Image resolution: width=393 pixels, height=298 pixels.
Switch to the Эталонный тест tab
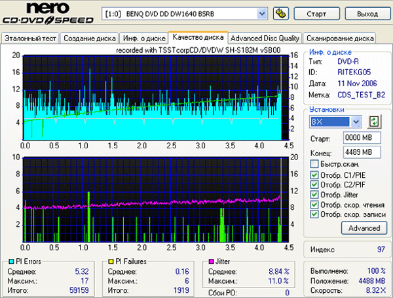(30, 39)
